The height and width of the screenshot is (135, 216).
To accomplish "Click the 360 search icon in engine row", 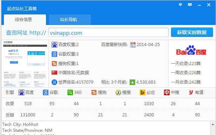I will tap(70, 92).
